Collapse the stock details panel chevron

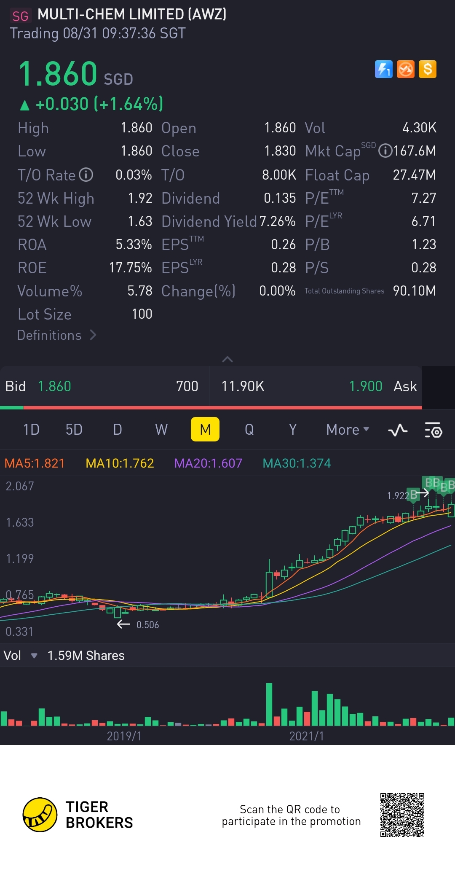227,359
